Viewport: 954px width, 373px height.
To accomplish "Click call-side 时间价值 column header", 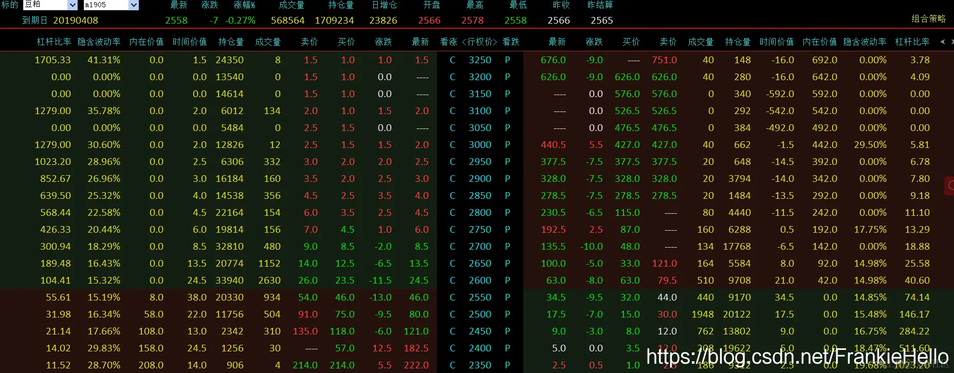I will (x=190, y=42).
